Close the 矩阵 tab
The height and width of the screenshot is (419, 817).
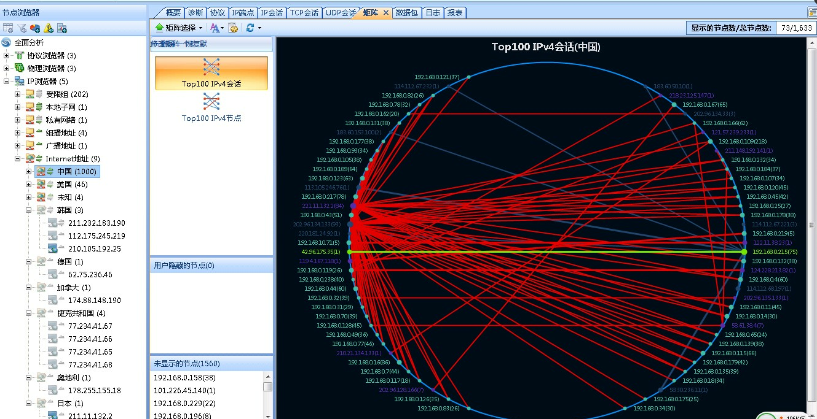point(386,12)
